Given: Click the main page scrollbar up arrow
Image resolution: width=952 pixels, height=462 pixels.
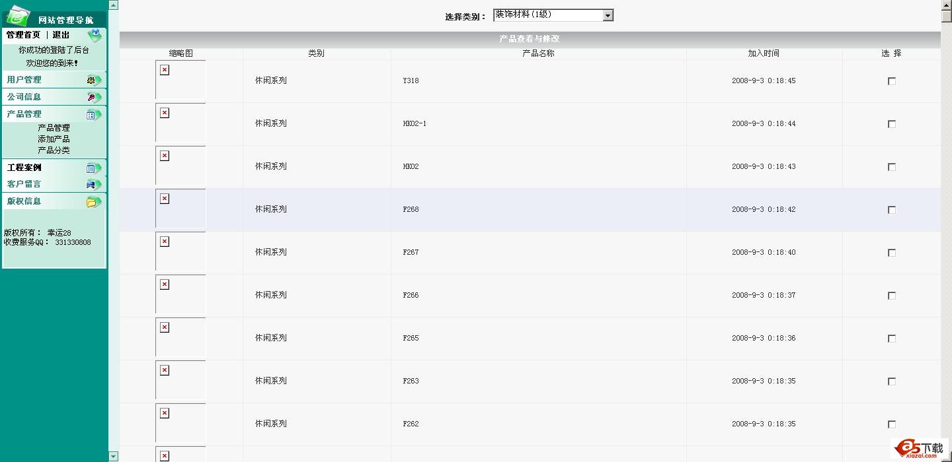Looking at the screenshot, I should pos(946,5).
